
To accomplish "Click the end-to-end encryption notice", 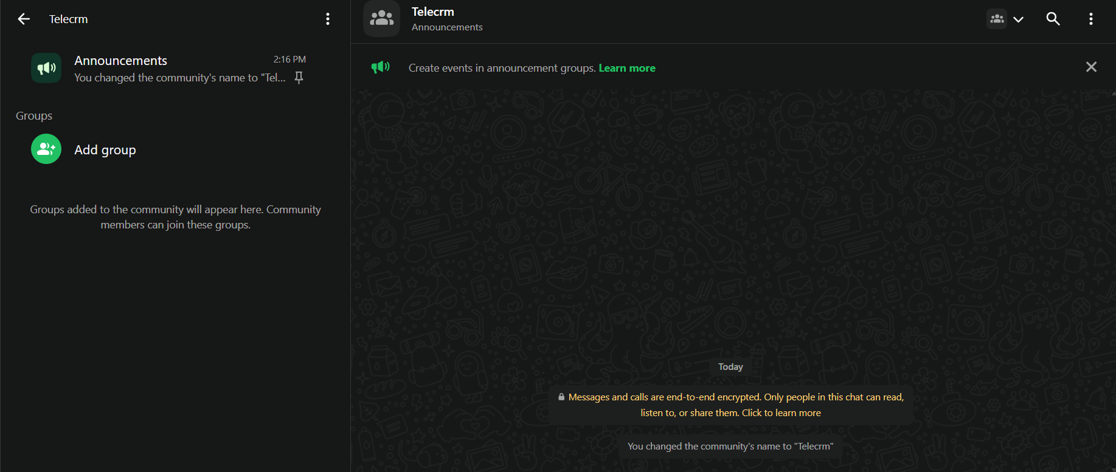I will pyautogui.click(x=730, y=405).
